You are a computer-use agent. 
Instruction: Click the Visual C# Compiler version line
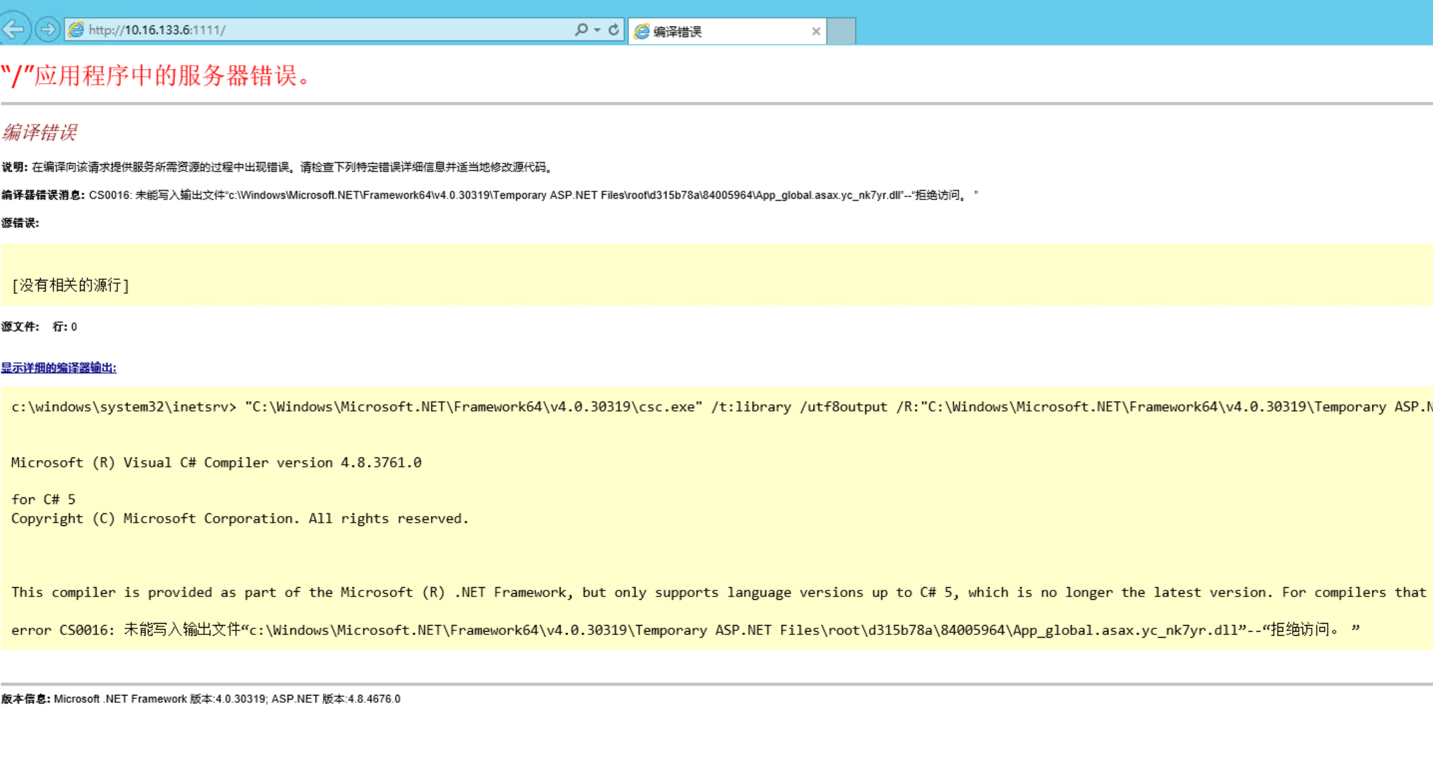(216, 463)
